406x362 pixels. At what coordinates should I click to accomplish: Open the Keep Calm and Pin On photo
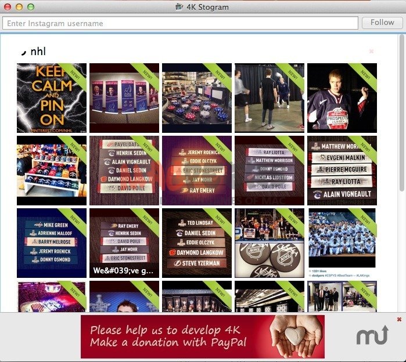point(52,98)
